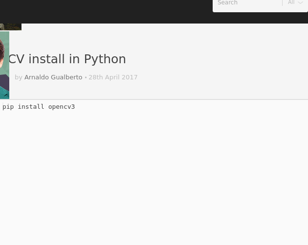The image size is (308, 245).
Task: Click the word 'Python' in the heading
Action: tap(105, 59)
